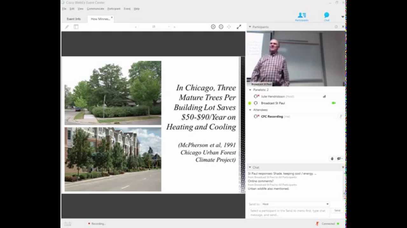Select Broadcast St Paul in the panelist list

tap(273, 103)
